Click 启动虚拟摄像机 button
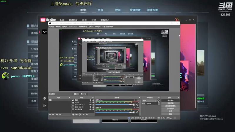This screenshot has width=235, height=132. [x=170, y=106]
